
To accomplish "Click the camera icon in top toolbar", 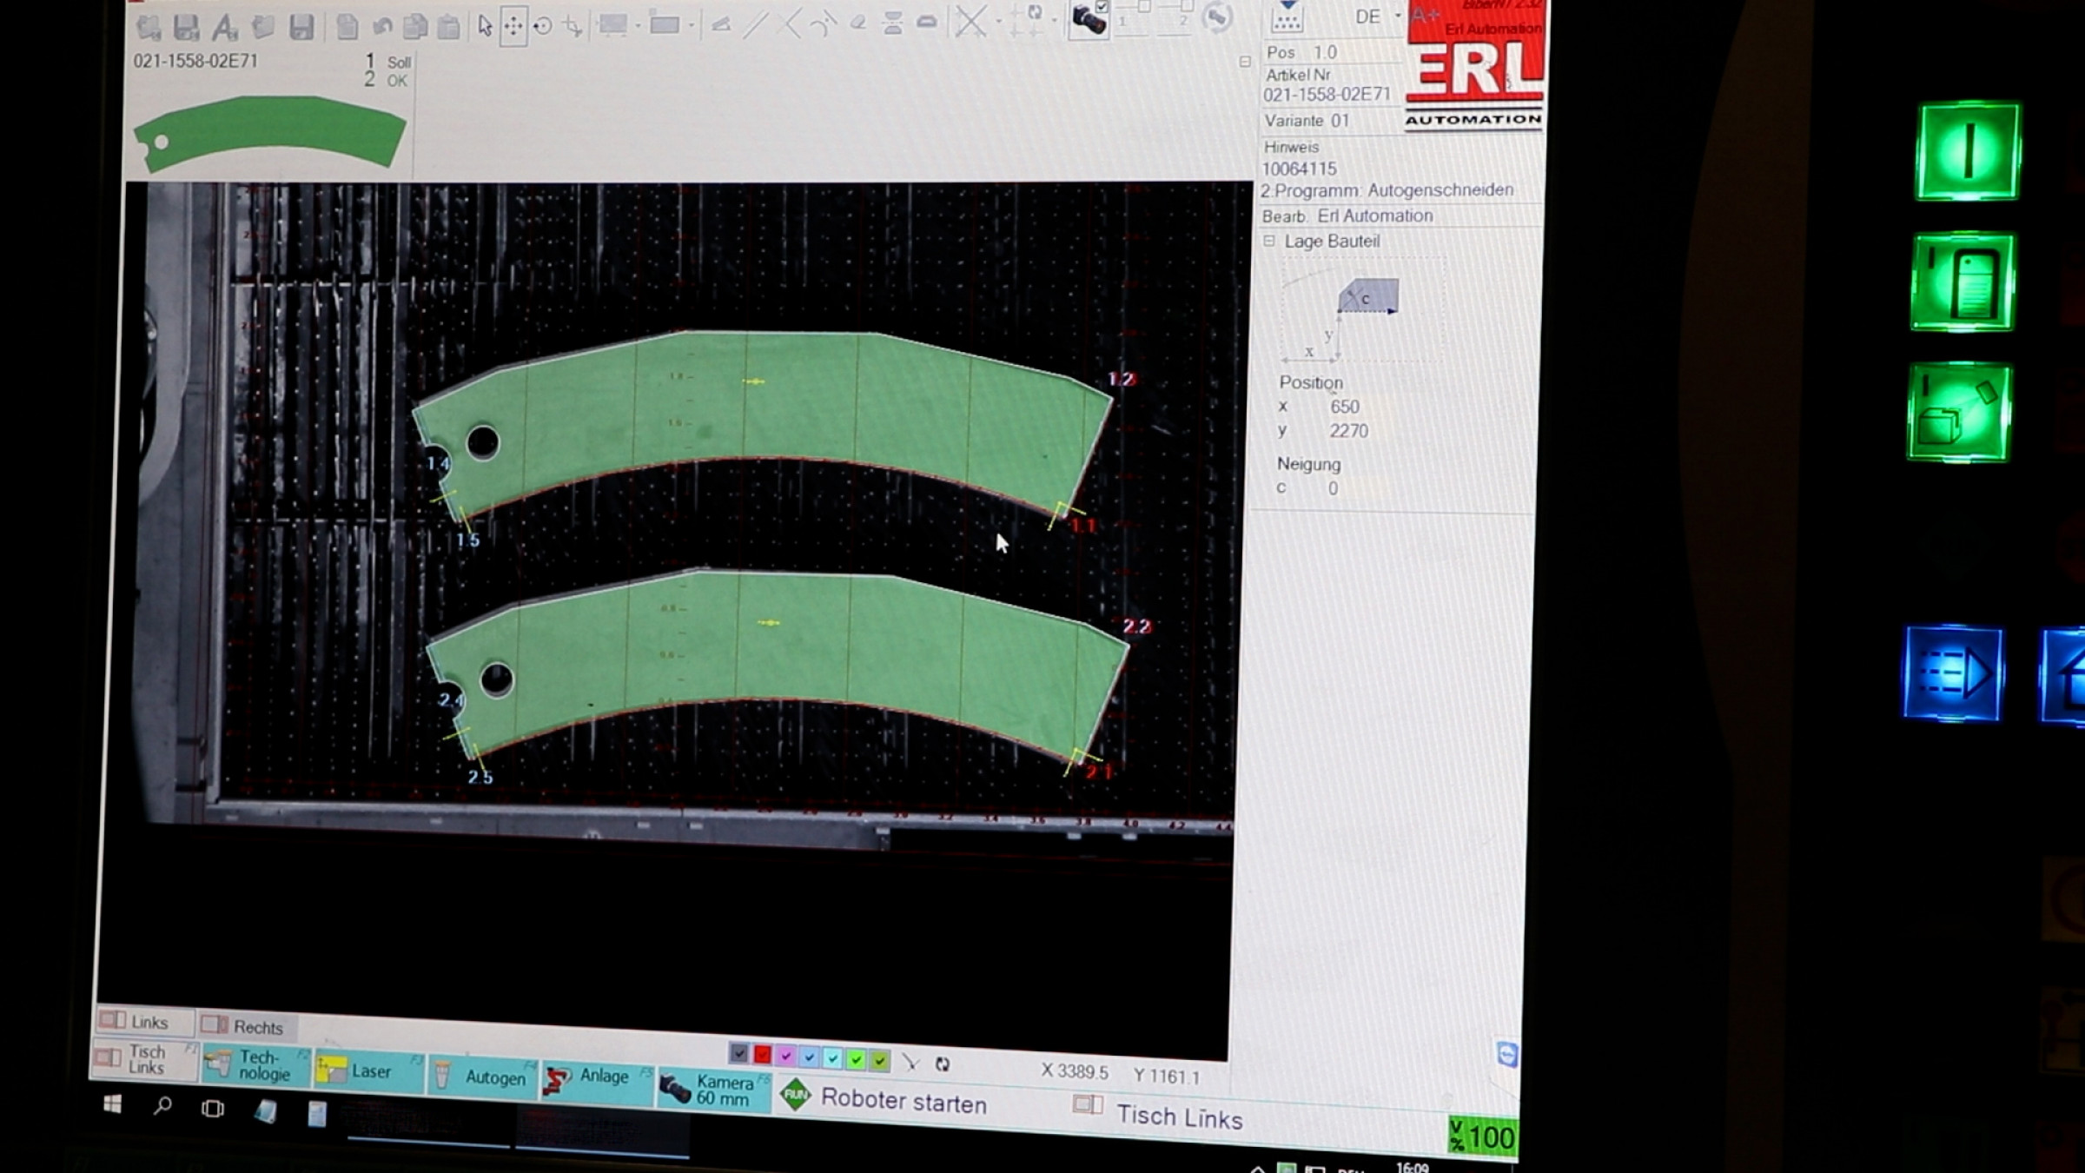I will pos(1088,19).
